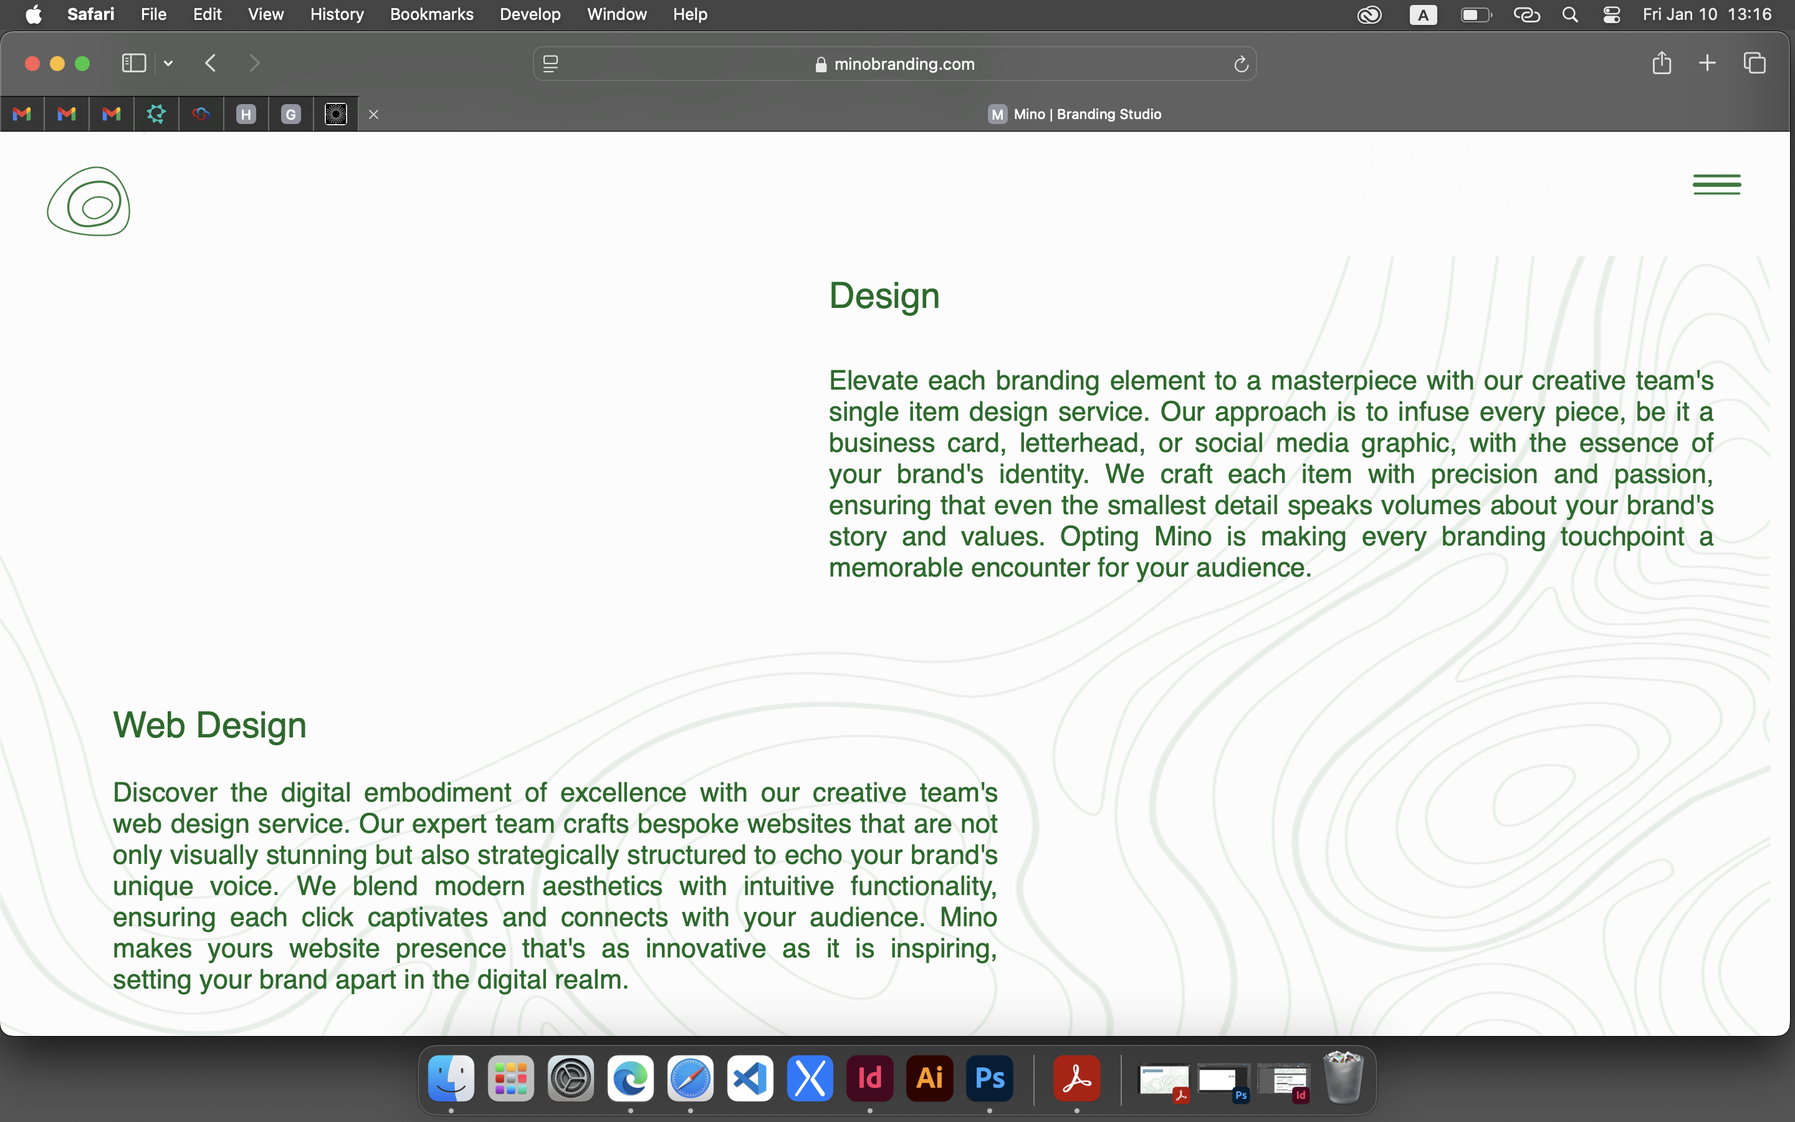This screenshot has width=1795, height=1122.
Task: Go back to previous page
Action: pyautogui.click(x=211, y=63)
